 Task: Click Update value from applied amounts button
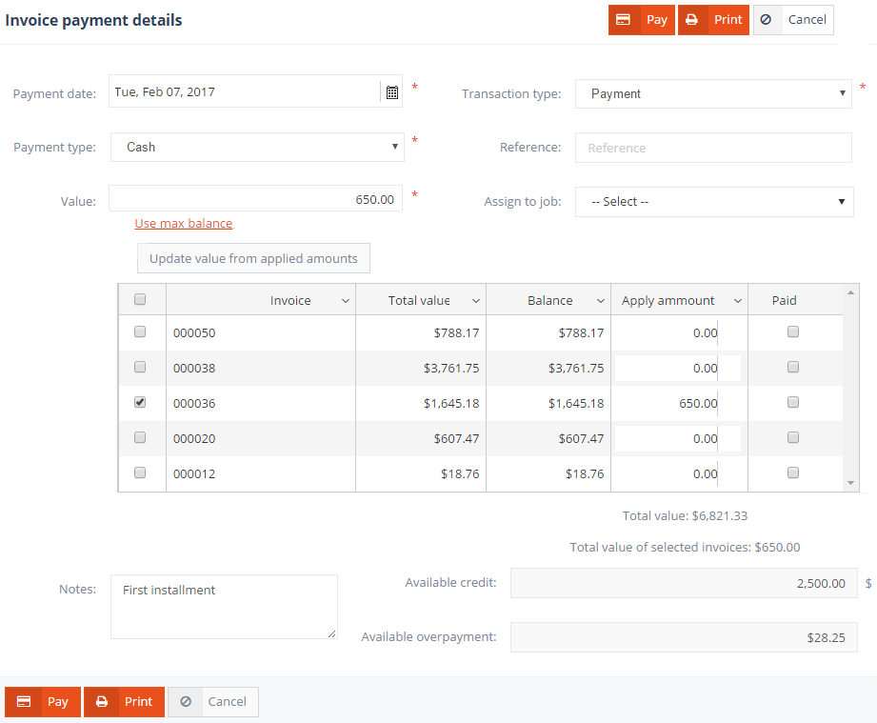point(253,258)
